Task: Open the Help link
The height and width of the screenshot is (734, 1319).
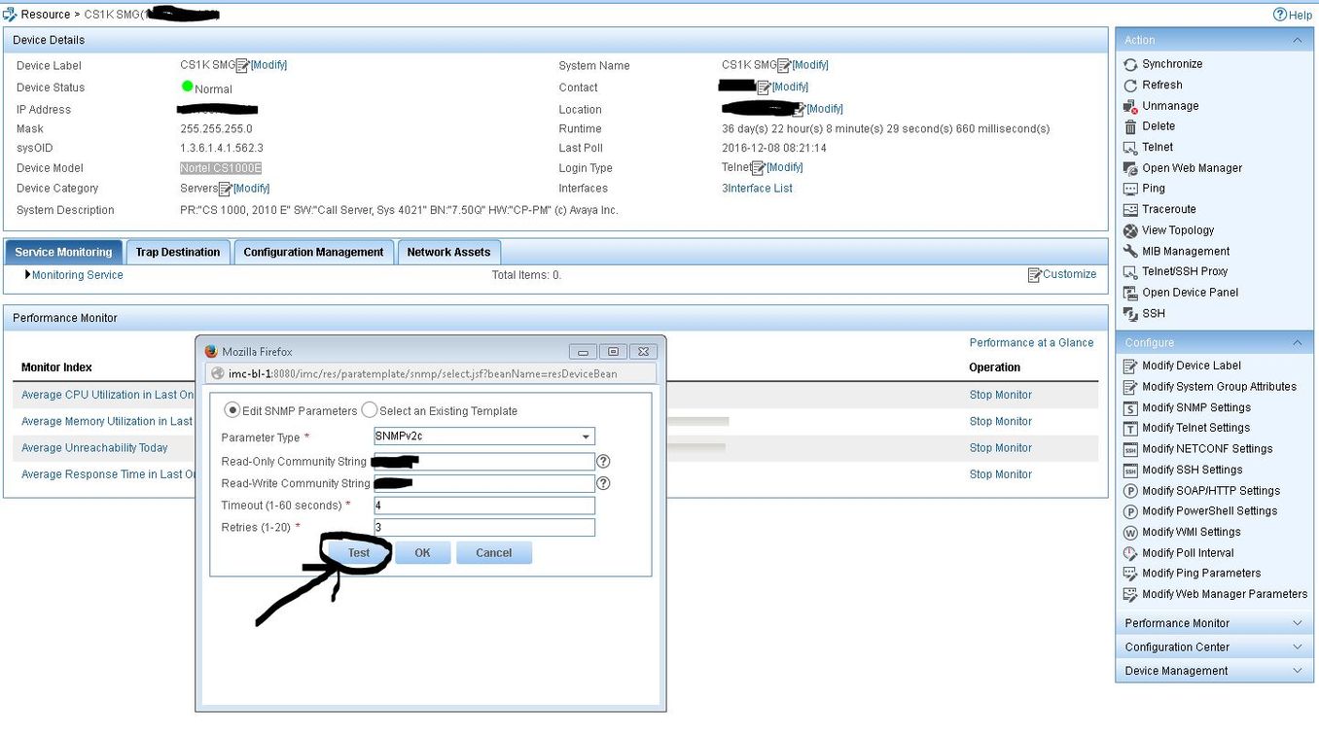Action: tap(1293, 15)
